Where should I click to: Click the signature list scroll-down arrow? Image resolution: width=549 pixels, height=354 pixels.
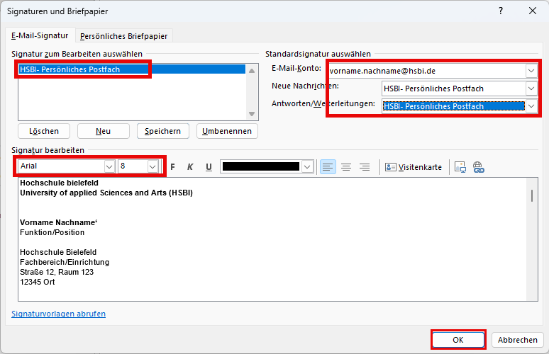(252, 114)
